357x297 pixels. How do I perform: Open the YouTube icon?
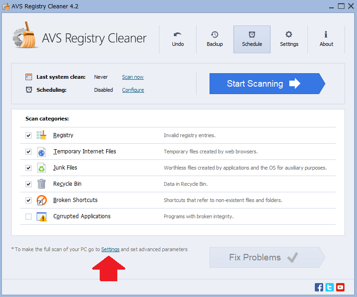click(x=340, y=287)
